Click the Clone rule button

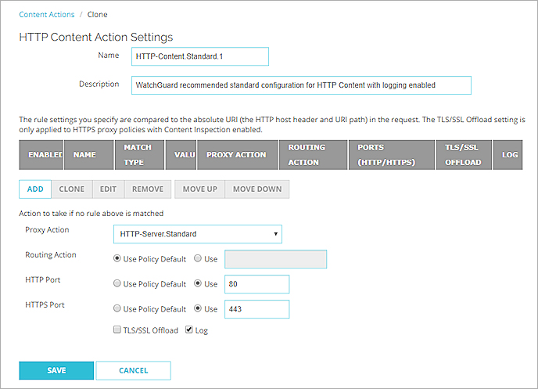coord(72,189)
